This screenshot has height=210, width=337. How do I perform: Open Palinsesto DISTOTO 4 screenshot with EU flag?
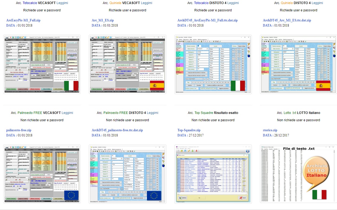click(128, 174)
